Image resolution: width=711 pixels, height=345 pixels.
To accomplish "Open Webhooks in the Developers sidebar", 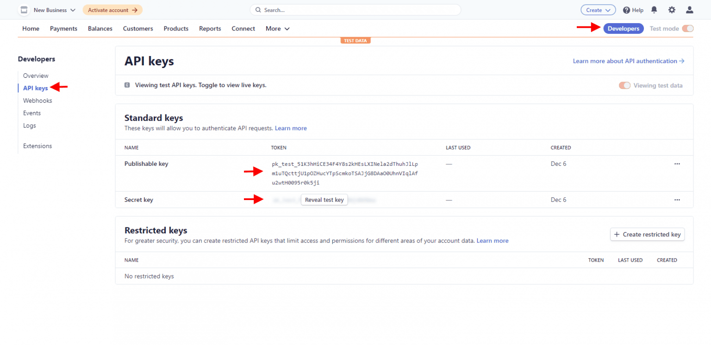I will 37,100.
